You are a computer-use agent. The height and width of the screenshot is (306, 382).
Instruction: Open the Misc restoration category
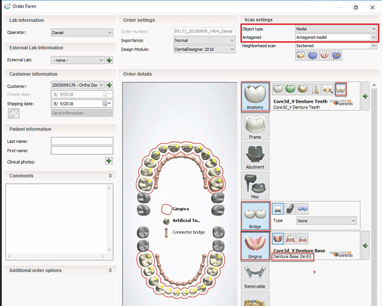[x=254, y=186]
